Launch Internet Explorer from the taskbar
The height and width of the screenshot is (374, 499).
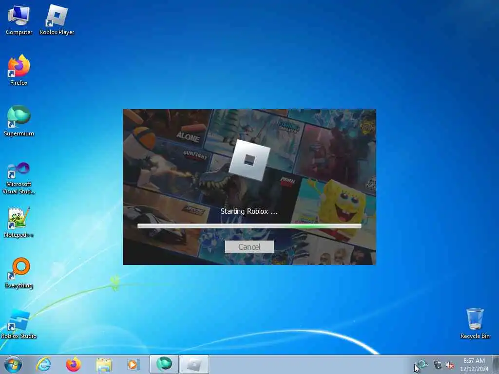[43, 364]
